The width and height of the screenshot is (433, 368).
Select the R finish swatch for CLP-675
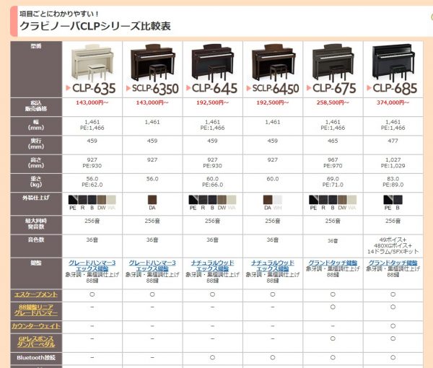[x=323, y=200]
